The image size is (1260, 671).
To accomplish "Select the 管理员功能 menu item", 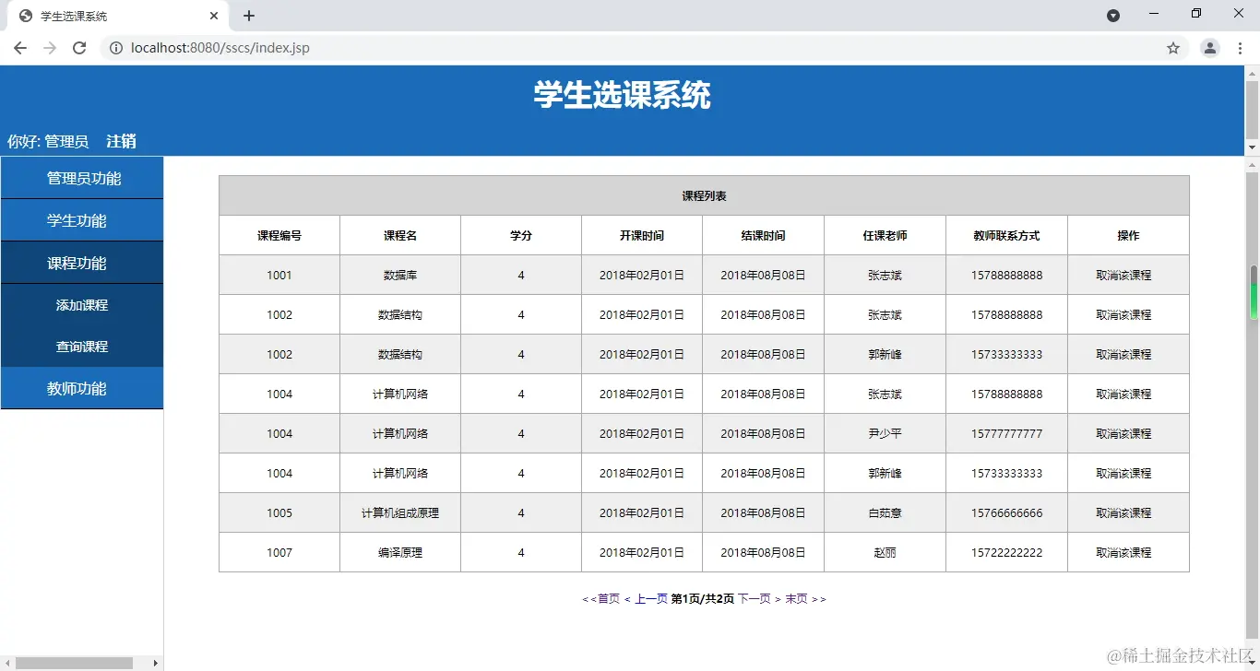I will pyautogui.click(x=81, y=178).
